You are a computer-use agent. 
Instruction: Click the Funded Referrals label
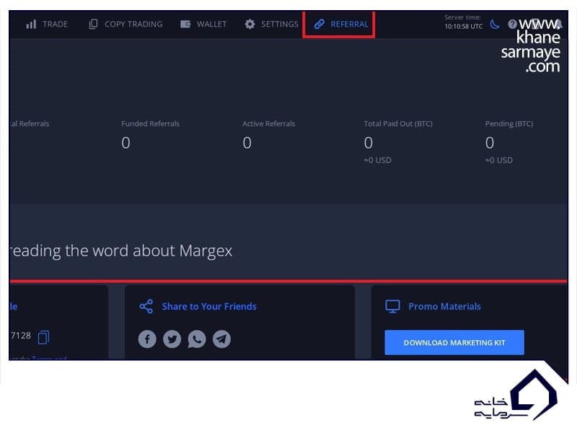150,123
